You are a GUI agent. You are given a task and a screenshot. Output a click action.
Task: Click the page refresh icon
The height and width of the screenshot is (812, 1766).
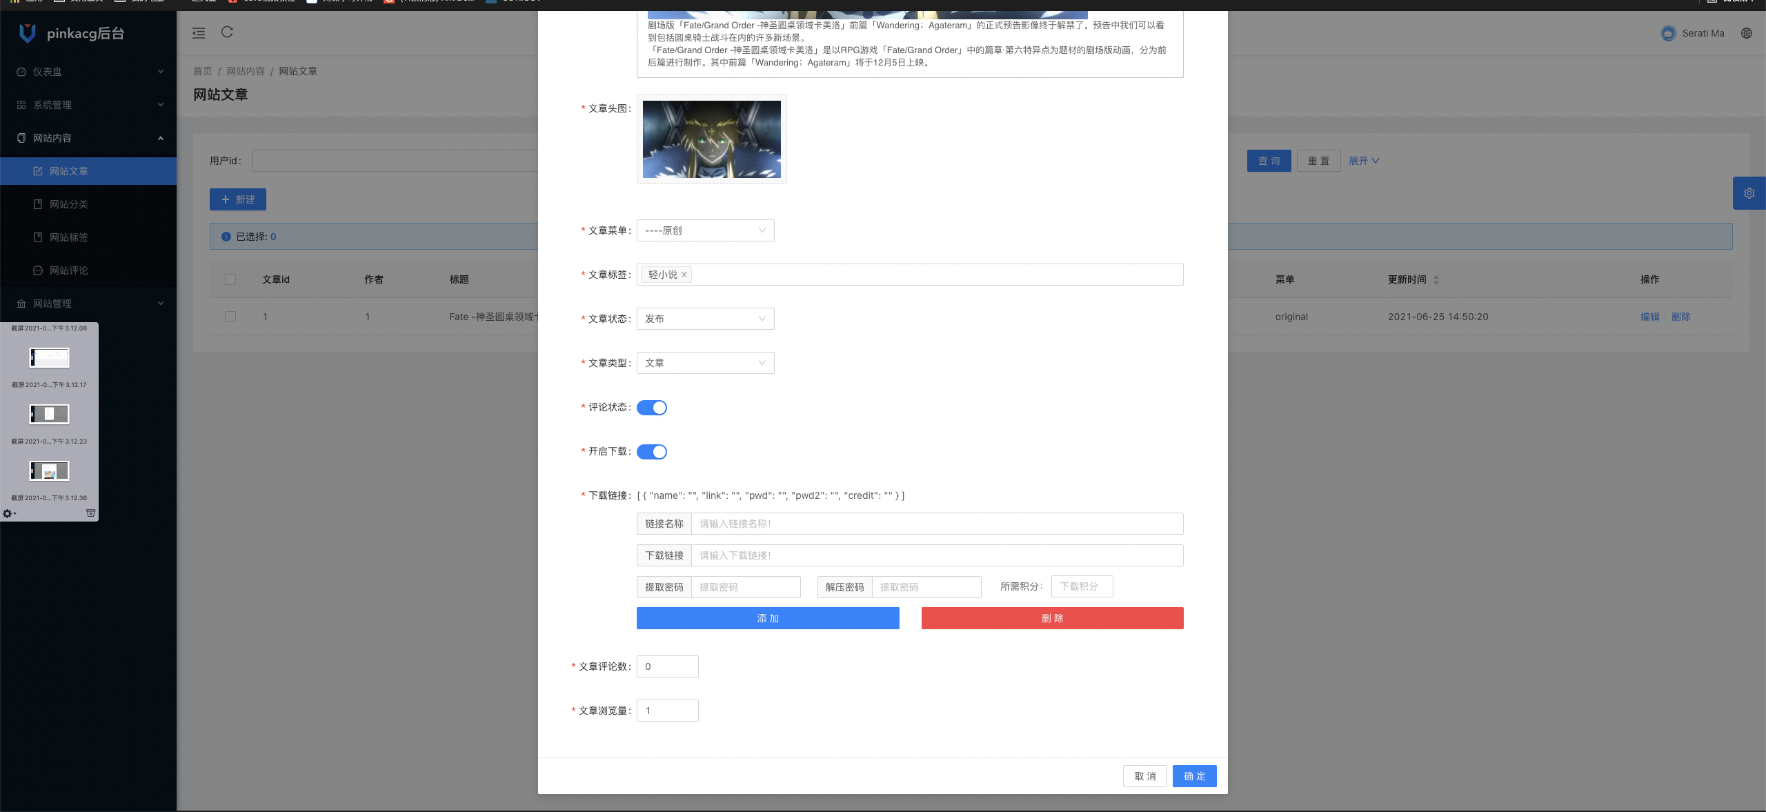(x=227, y=32)
